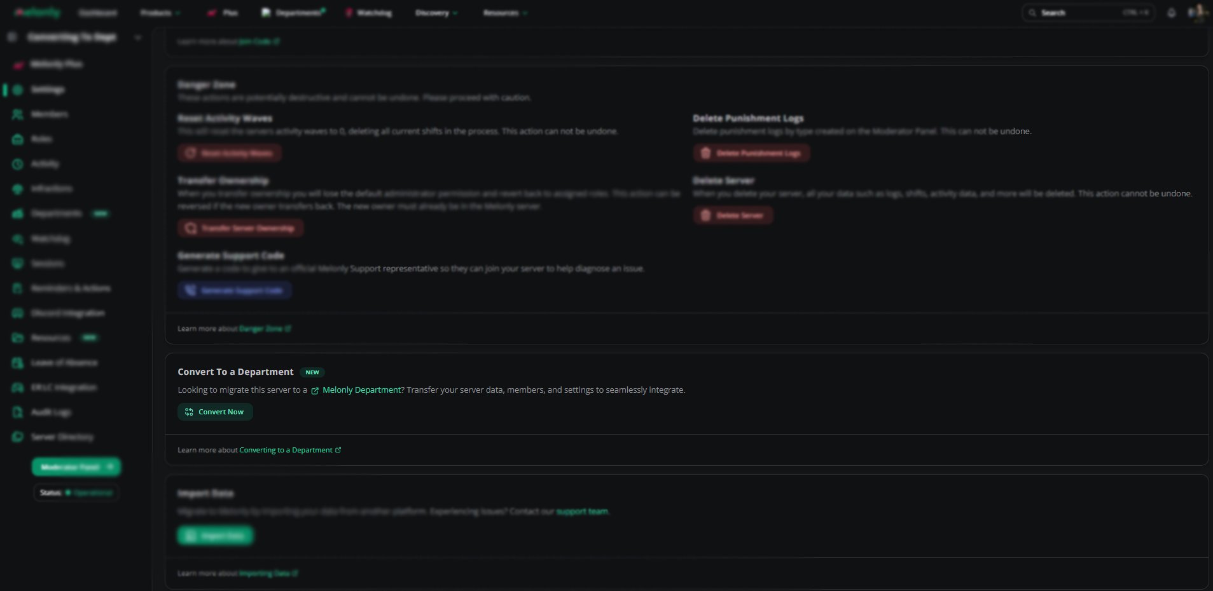Open the support team link
The image size is (1213, 591).
tap(582, 512)
